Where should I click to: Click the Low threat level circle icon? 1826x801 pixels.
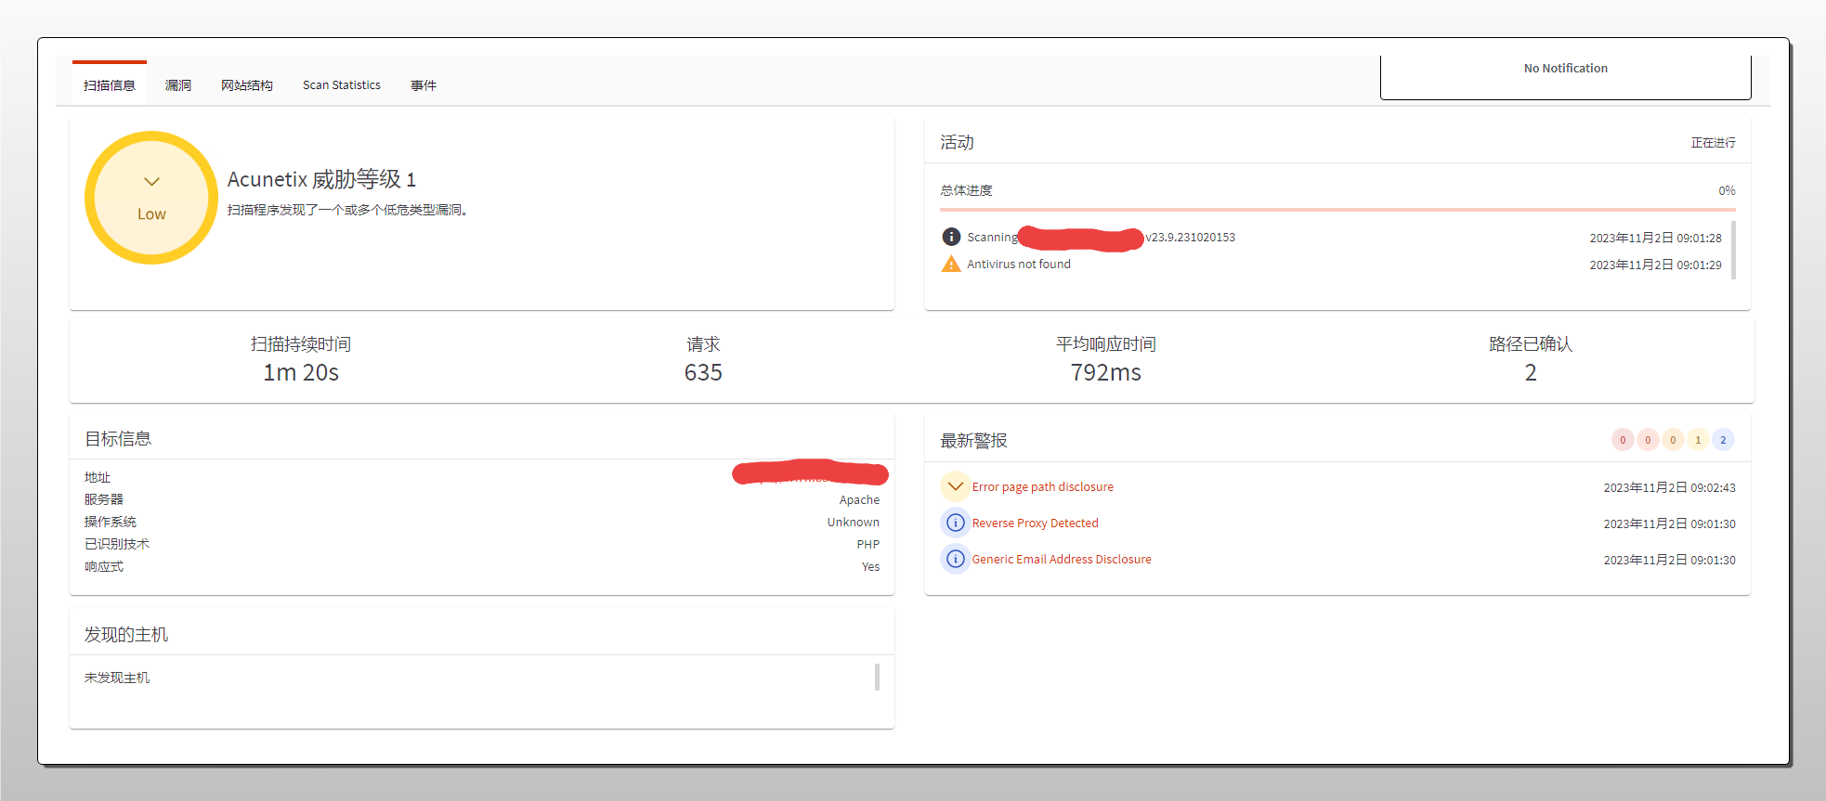151,198
